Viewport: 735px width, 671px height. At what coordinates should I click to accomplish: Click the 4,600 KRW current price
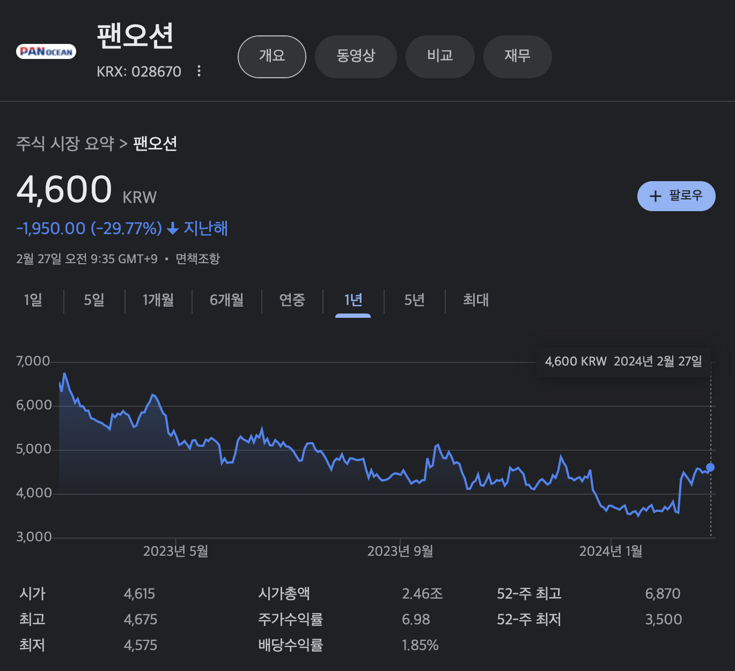(86, 190)
